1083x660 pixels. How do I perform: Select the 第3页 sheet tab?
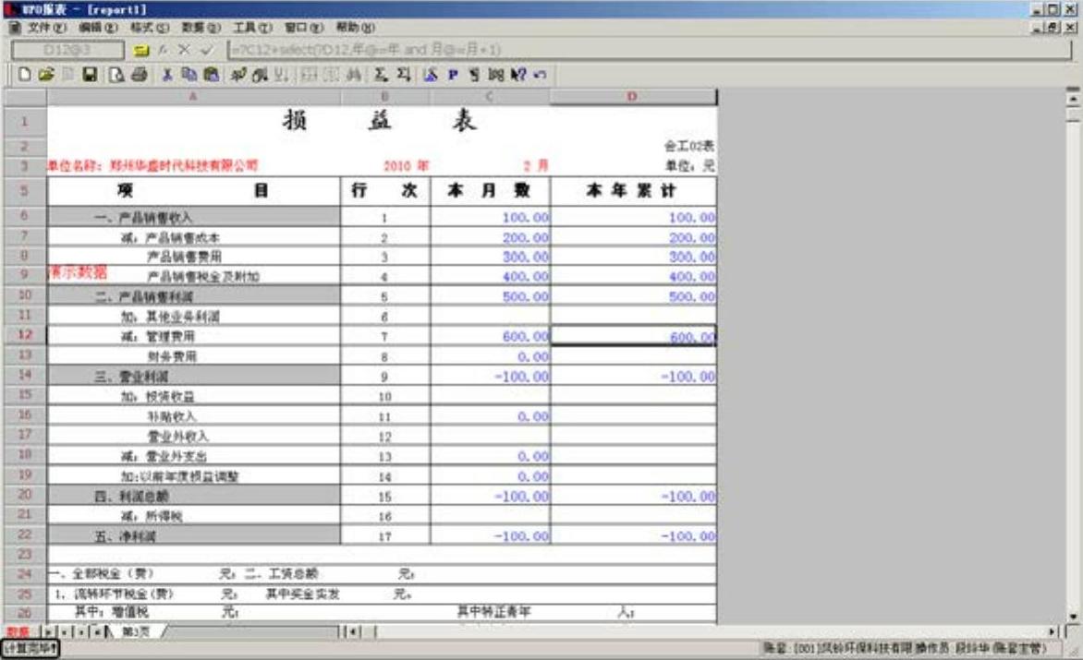(135, 631)
